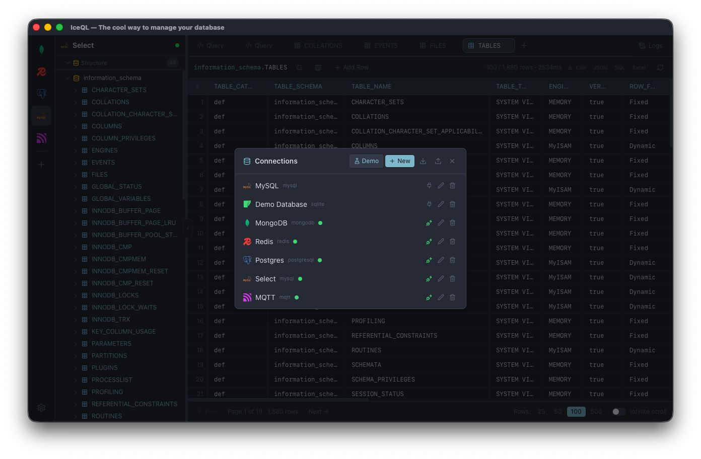The height and width of the screenshot is (459, 701).
Task: Toggle Infinite scroll switch
Action: click(x=619, y=412)
